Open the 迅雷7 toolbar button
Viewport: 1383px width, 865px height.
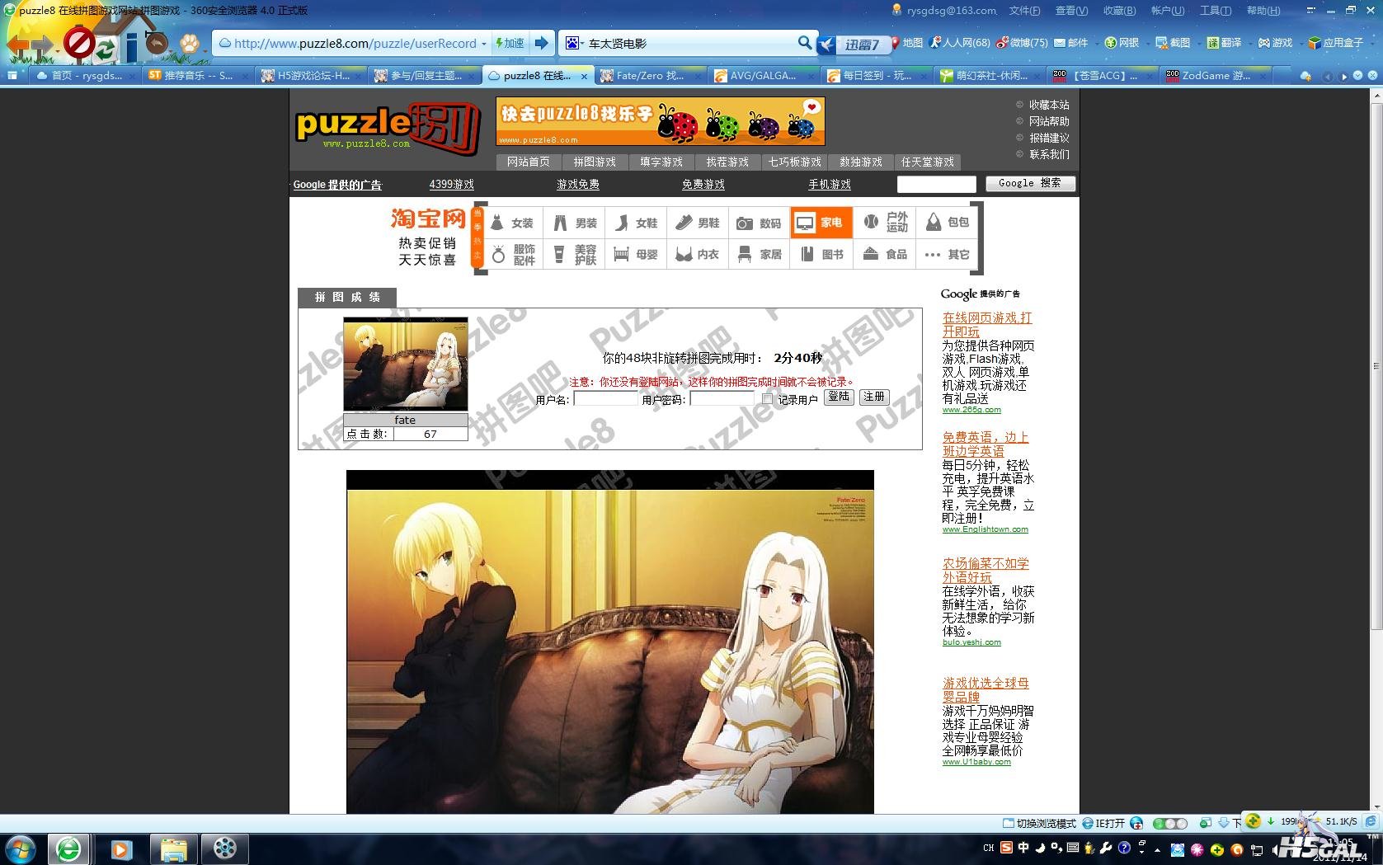(x=854, y=45)
